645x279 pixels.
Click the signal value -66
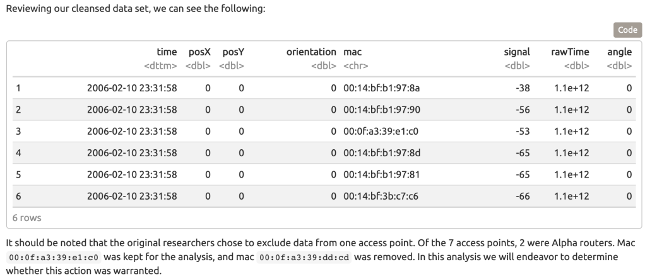pyautogui.click(x=523, y=196)
